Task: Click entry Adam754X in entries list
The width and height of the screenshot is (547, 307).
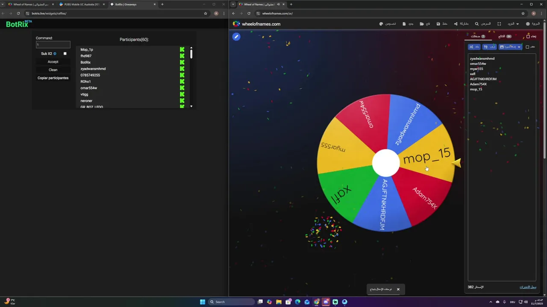Action: click(x=478, y=84)
